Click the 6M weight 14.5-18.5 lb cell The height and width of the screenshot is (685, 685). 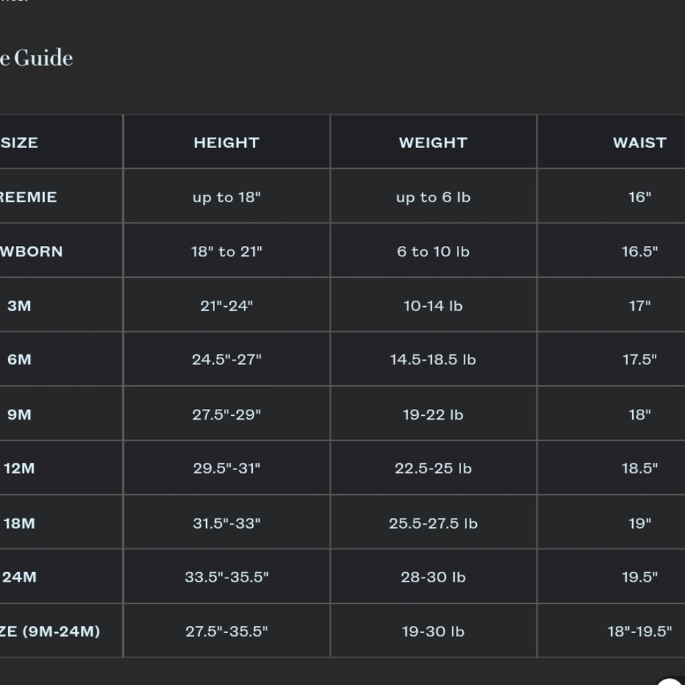433,360
